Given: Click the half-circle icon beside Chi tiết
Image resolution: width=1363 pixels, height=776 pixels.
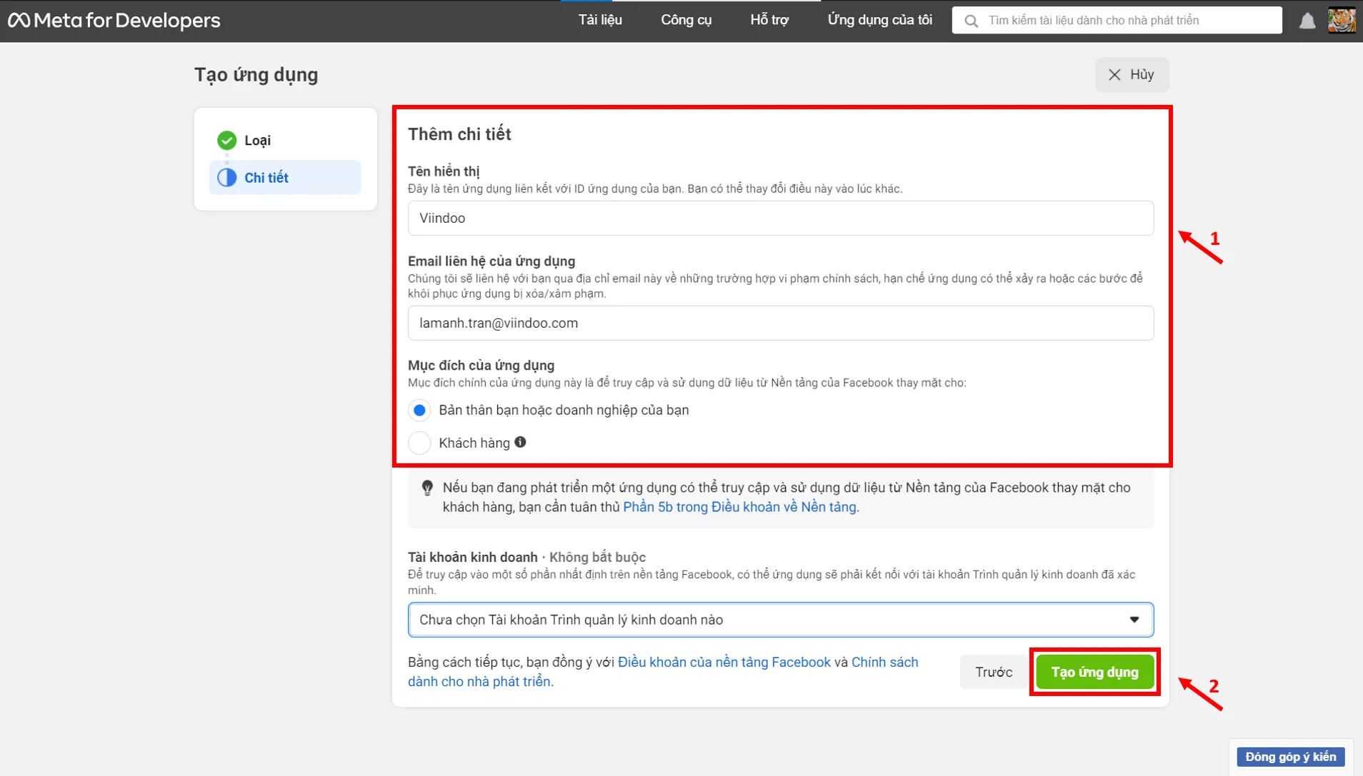Looking at the screenshot, I should coord(227,177).
